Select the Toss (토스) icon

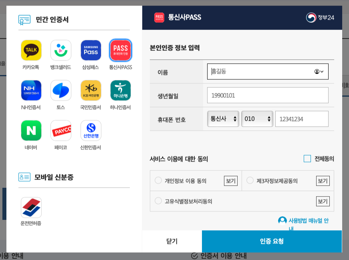(x=61, y=90)
